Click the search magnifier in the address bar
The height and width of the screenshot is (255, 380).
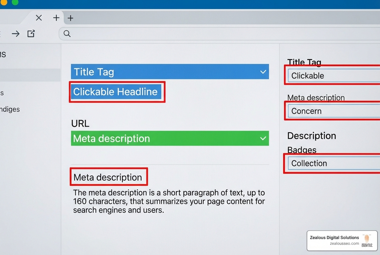click(66, 34)
